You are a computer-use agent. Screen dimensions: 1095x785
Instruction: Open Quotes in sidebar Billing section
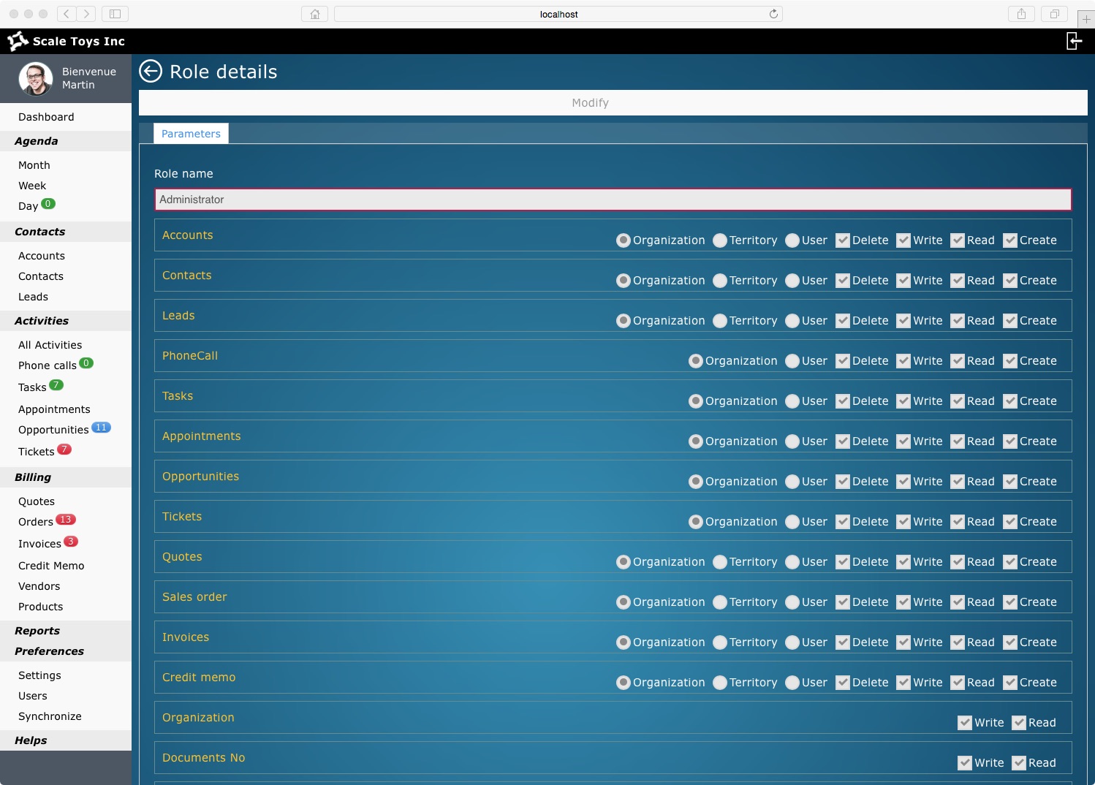click(37, 501)
